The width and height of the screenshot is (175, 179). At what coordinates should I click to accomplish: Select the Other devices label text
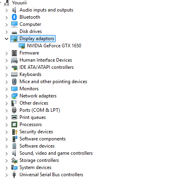(34, 103)
